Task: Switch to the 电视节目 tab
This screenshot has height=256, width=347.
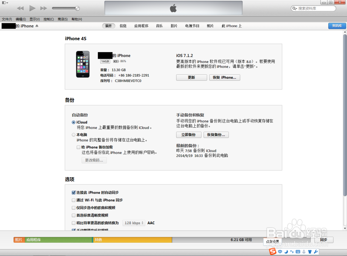Action: (192, 26)
